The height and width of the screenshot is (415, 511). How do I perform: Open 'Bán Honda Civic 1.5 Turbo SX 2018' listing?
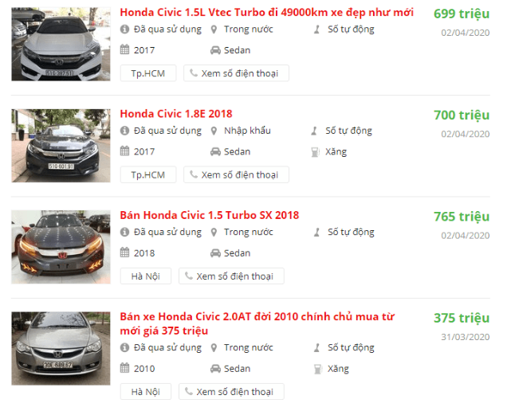pyautogui.click(x=209, y=215)
